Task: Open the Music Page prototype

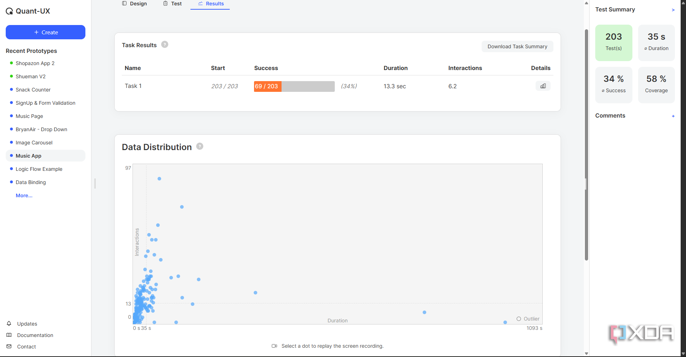Action: click(x=29, y=116)
